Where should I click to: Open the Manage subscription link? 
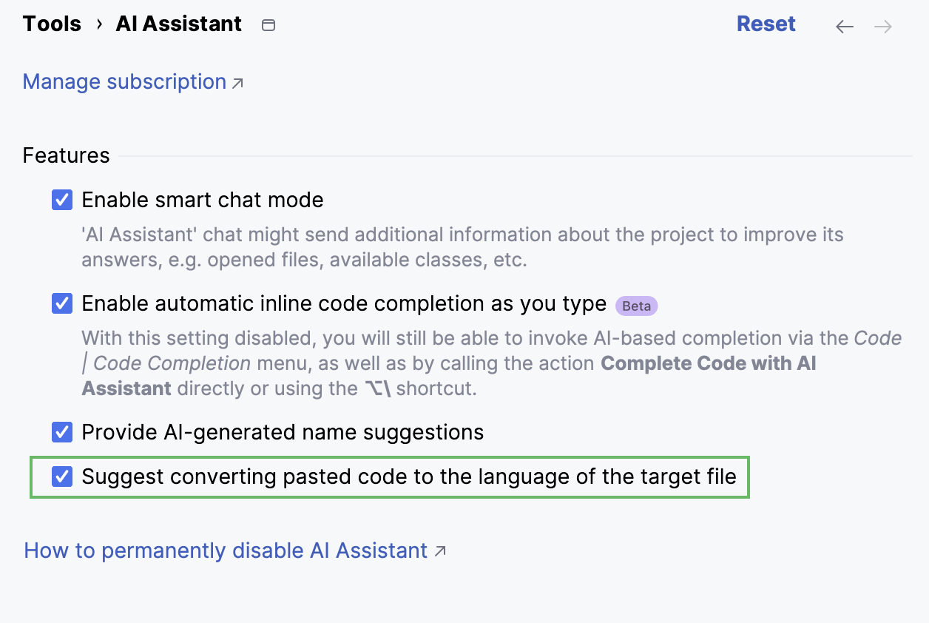pos(124,81)
